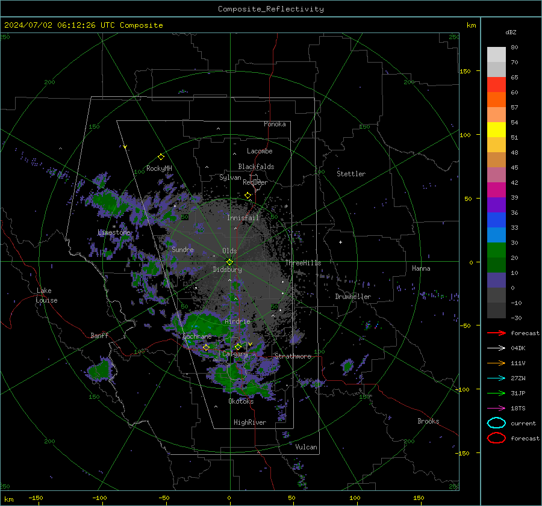Click the RockyMH label
The height and width of the screenshot is (506, 542).
coord(159,168)
